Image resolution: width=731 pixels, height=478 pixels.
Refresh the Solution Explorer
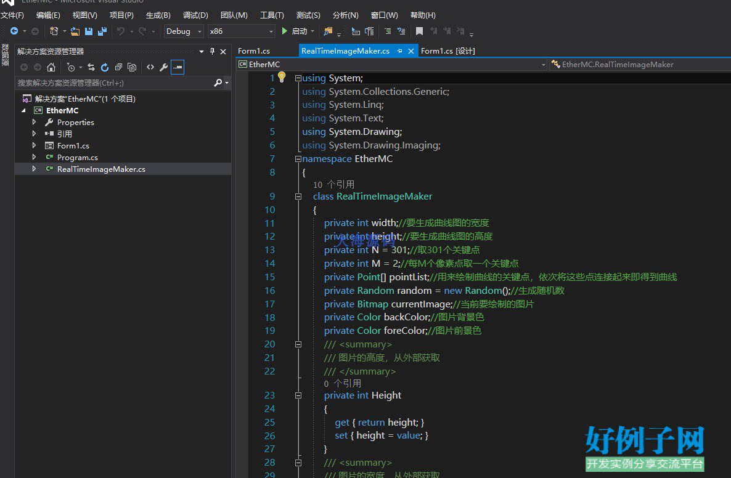(x=105, y=67)
